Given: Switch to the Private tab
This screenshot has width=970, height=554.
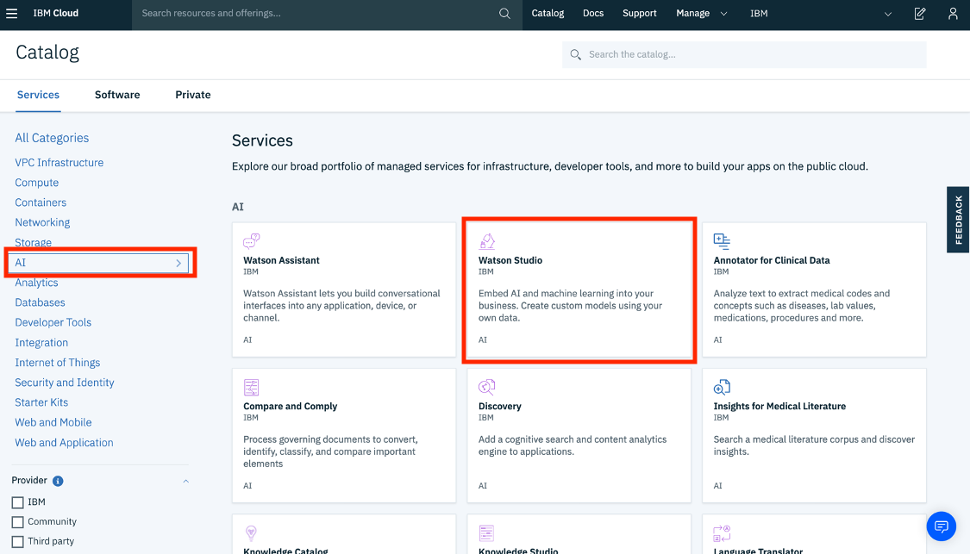Looking at the screenshot, I should (193, 95).
